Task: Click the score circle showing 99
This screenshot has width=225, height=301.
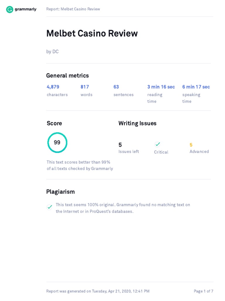Action: [57, 143]
